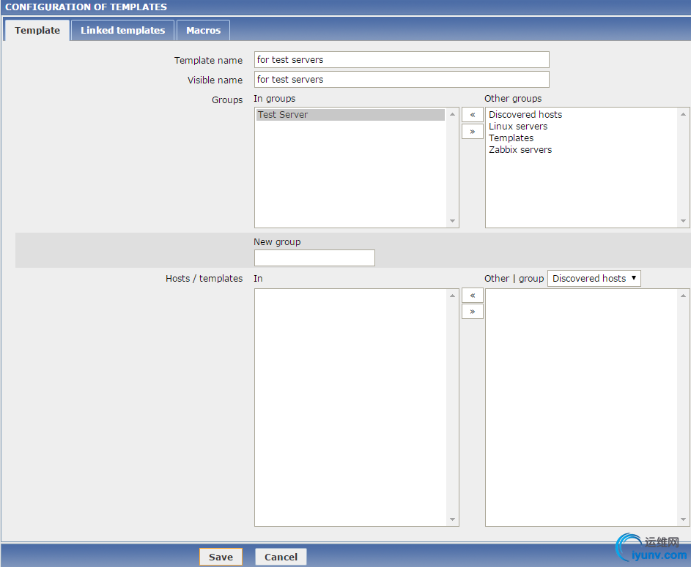Click the » button to move a host to Other hosts

473,312
